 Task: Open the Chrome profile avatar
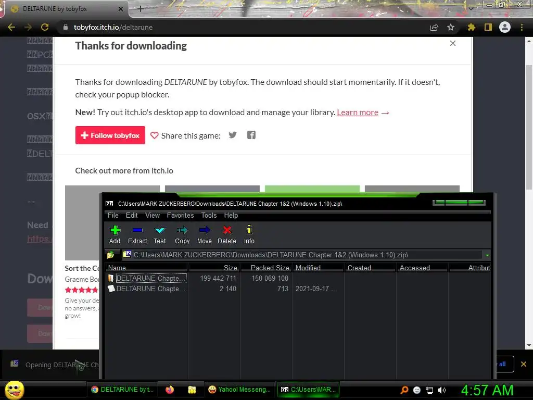(x=505, y=27)
